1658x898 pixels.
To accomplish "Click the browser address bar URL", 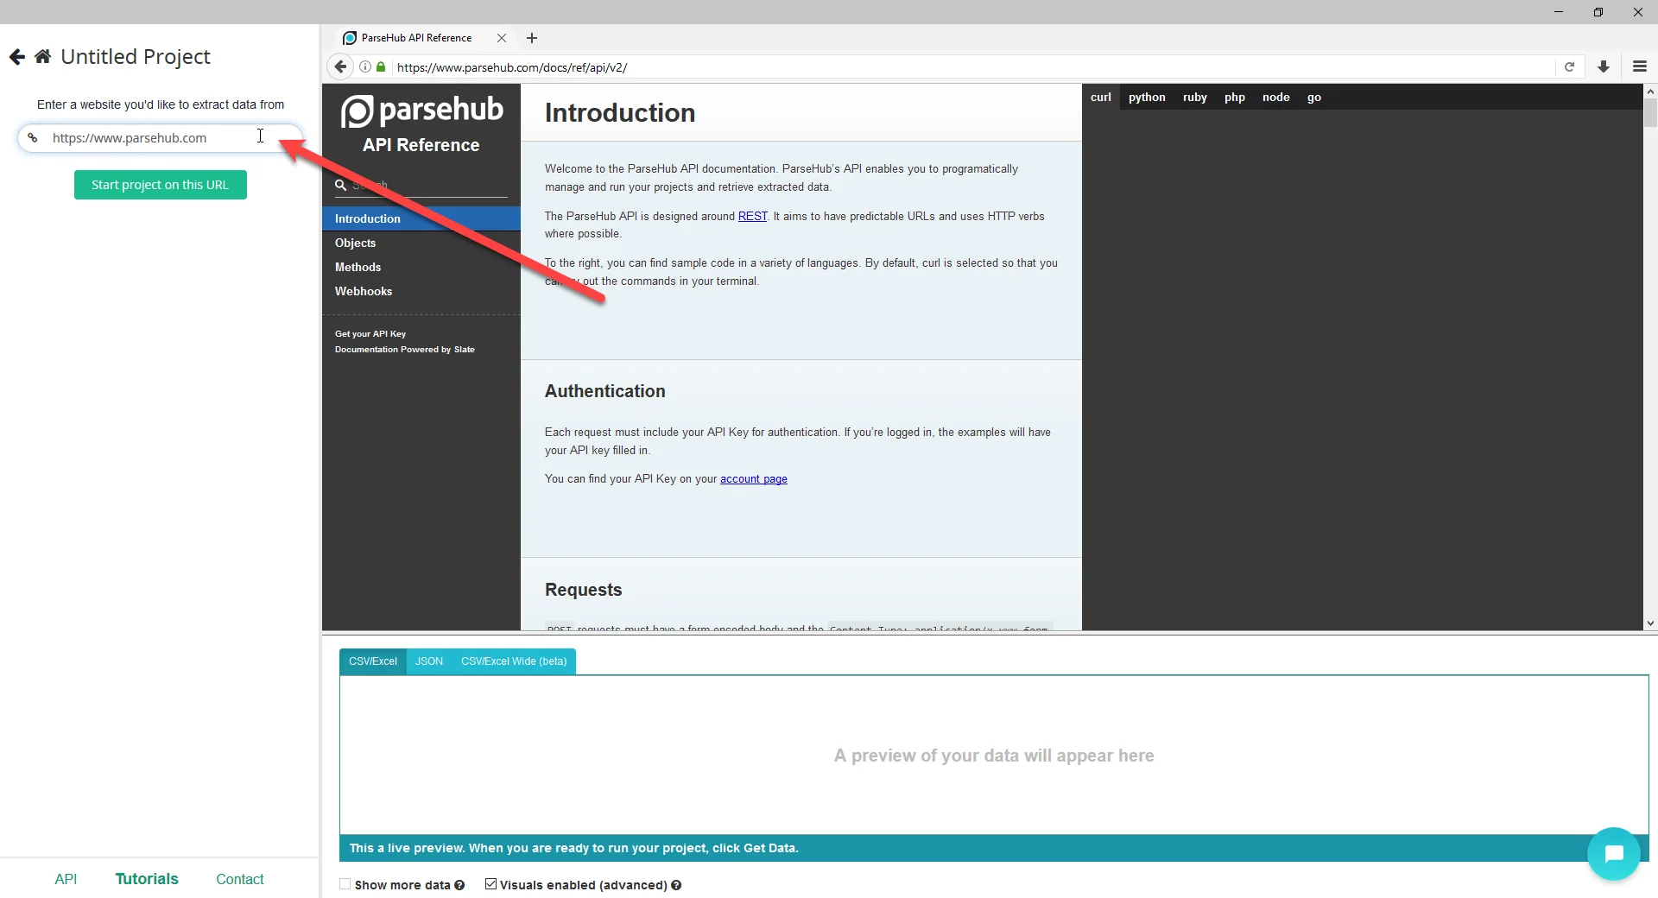I will (975, 66).
